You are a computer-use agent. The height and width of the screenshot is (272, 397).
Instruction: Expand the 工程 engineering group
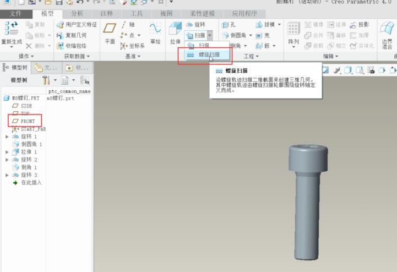point(251,56)
